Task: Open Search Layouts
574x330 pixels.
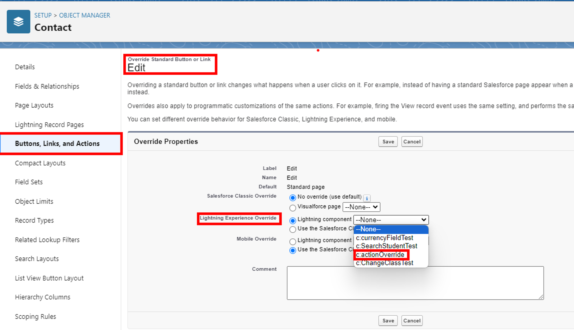Action: click(37, 259)
